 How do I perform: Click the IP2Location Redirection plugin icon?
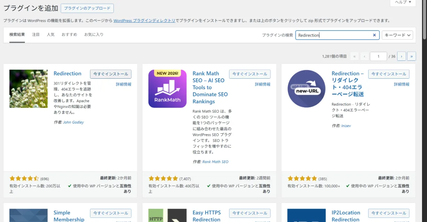pyautogui.click(x=306, y=215)
